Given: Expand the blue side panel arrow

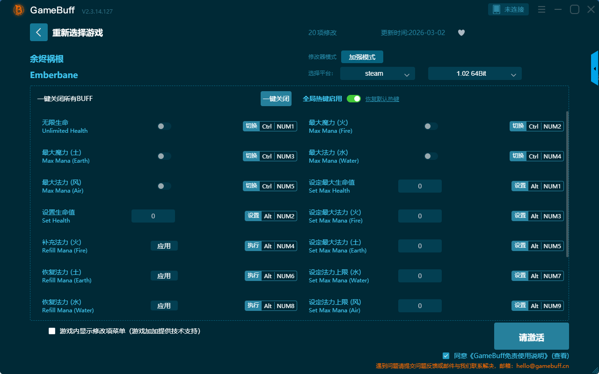Looking at the screenshot, I should click(595, 69).
